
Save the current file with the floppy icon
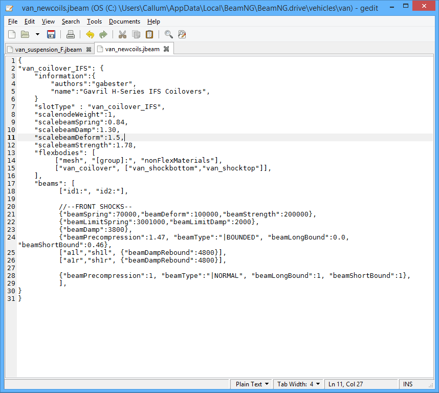coord(51,34)
